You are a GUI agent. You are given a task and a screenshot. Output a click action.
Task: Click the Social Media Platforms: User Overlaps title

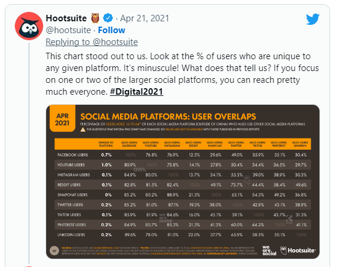point(168,117)
